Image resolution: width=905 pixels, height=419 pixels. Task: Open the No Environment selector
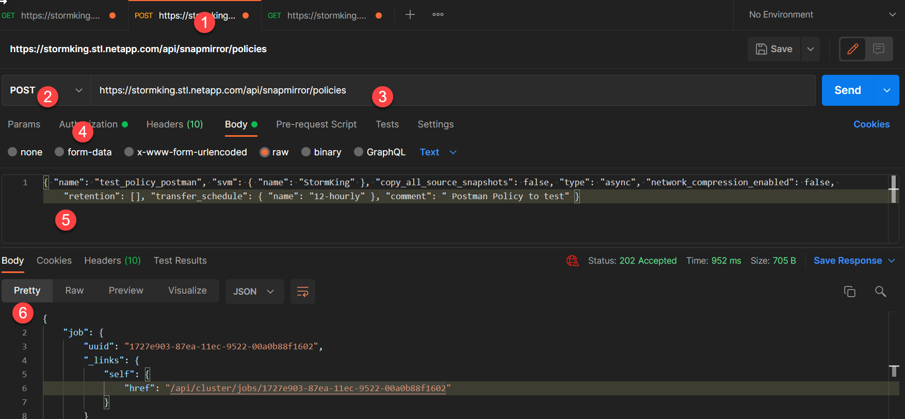pyautogui.click(x=821, y=15)
